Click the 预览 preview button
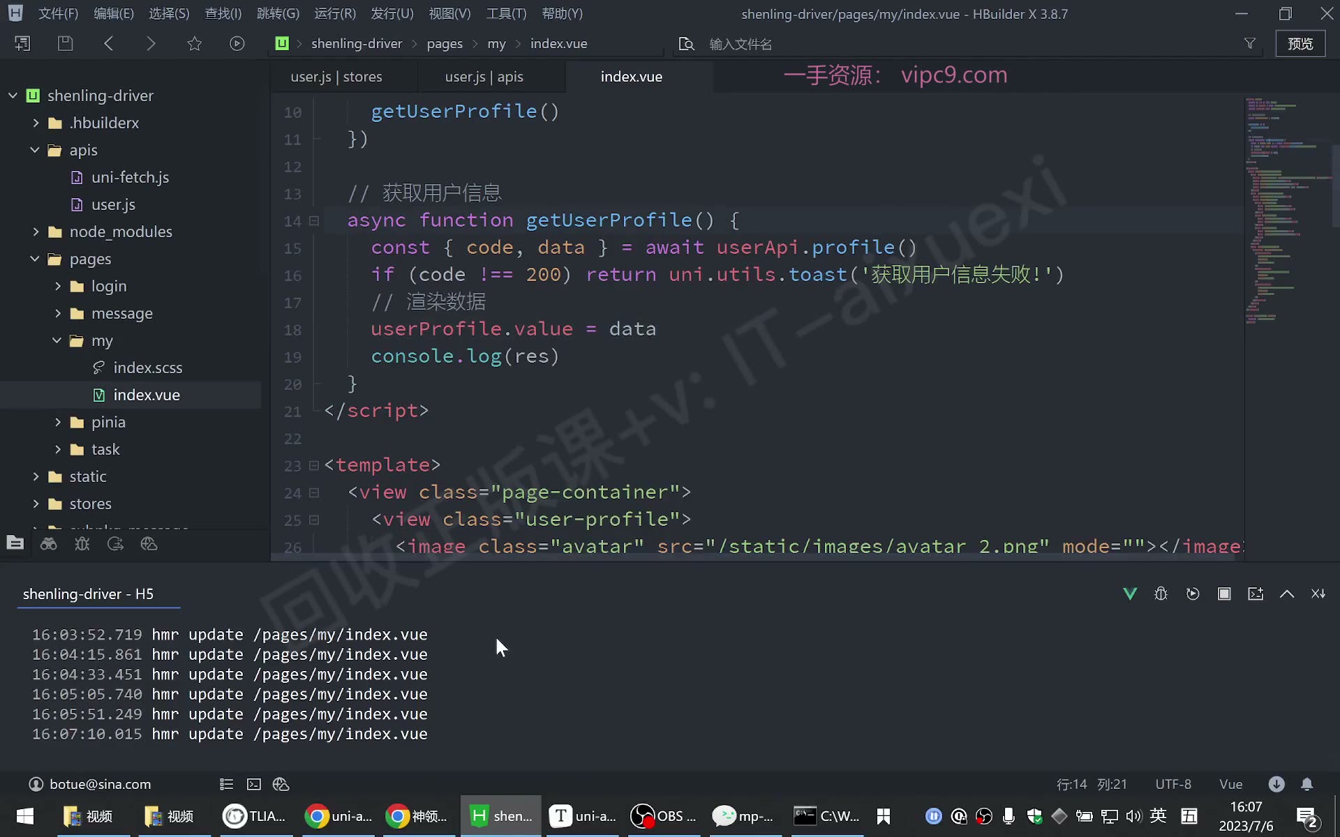Screen dimensions: 1340x837 click(x=1300, y=43)
